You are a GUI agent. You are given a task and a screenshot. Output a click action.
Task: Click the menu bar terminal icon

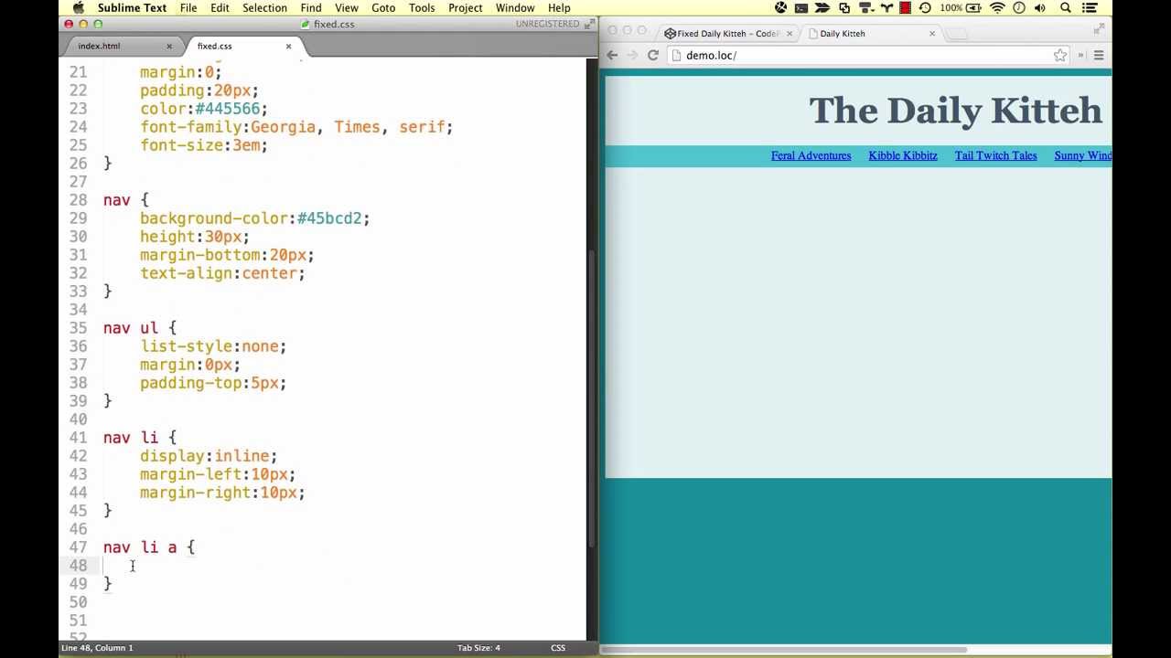[801, 8]
